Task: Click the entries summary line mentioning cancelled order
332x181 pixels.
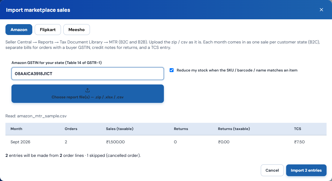Action: (73, 155)
